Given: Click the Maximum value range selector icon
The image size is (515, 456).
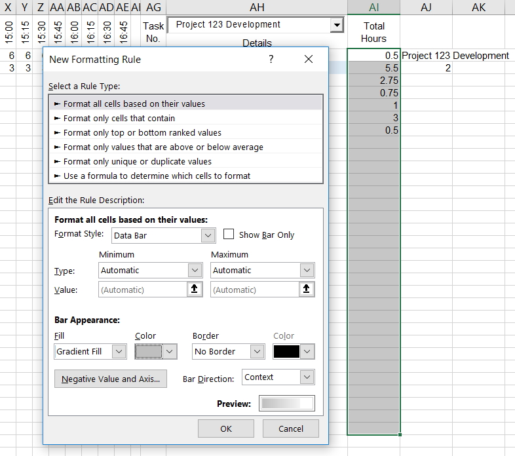Looking at the screenshot, I should pos(307,289).
